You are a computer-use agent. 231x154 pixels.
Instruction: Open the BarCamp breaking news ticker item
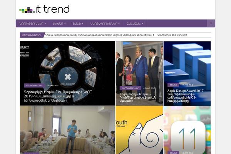coord(172,35)
